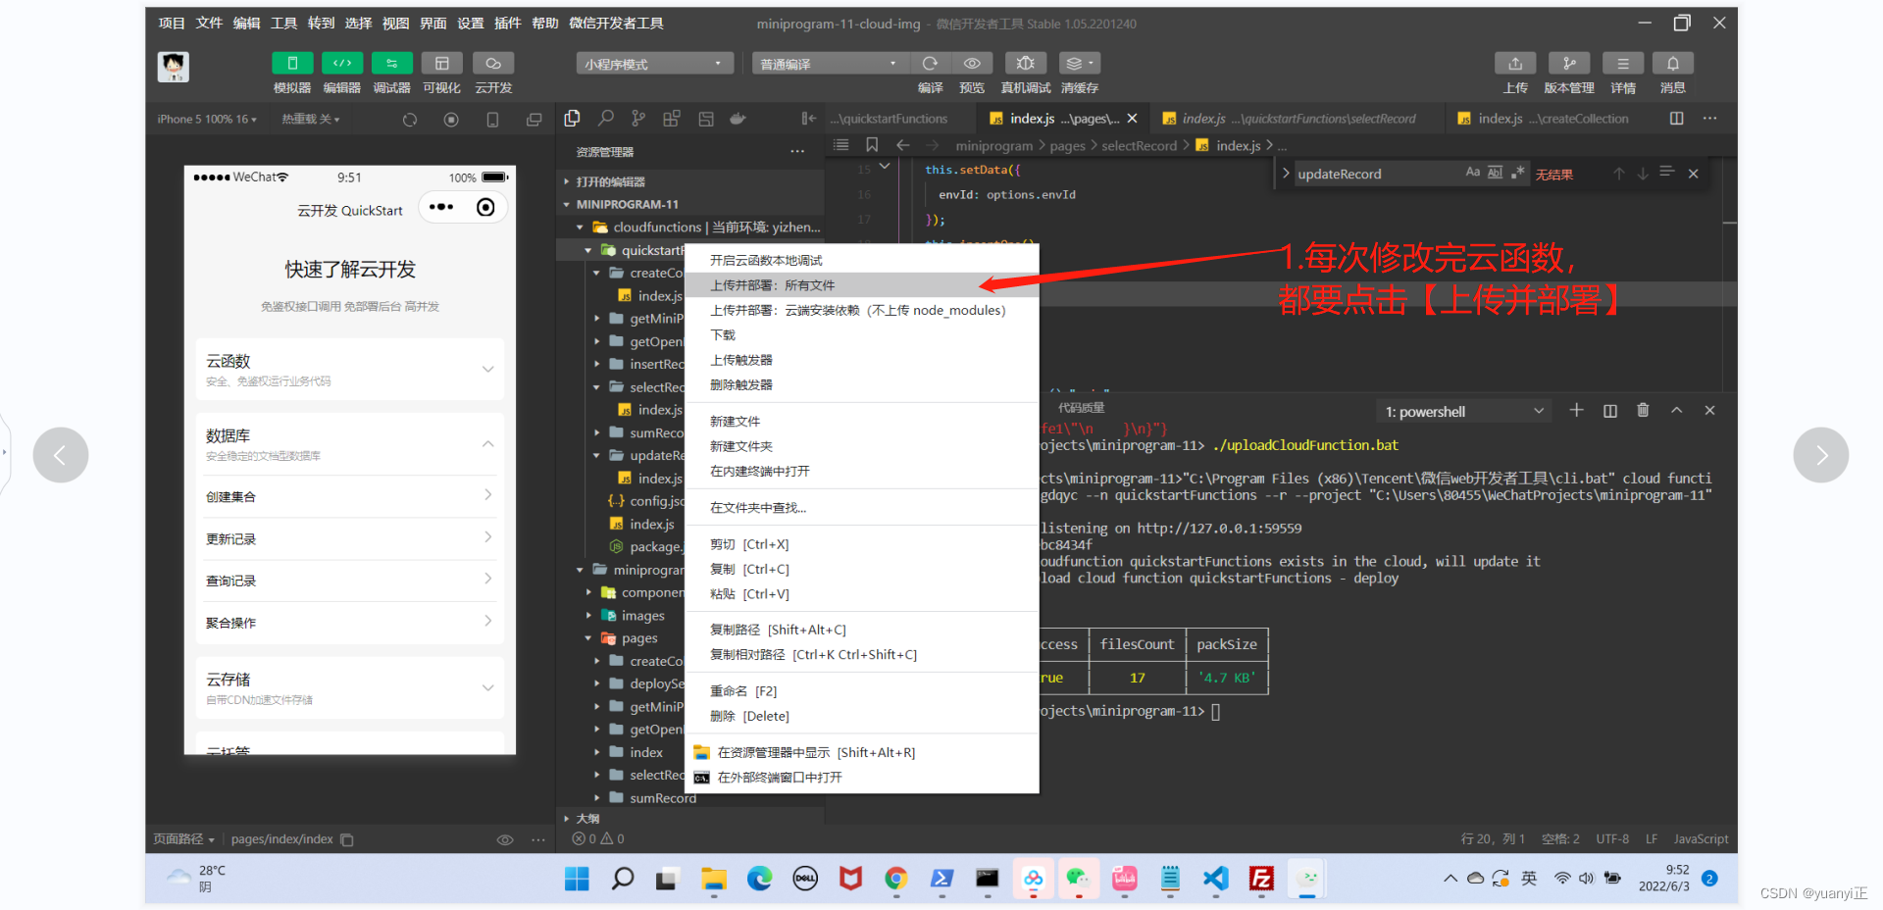1883x910 pixels.
Task: Open 创建集合 in simulator list
Action: (x=350, y=496)
